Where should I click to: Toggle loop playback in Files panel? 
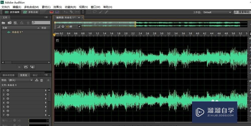point(26,67)
